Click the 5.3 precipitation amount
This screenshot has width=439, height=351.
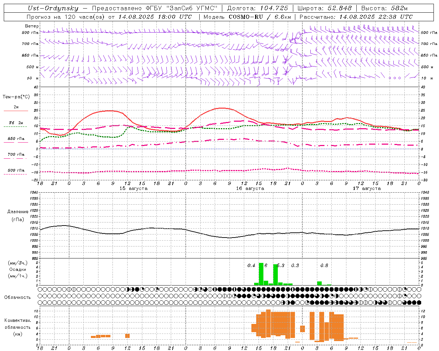[x=281, y=265]
